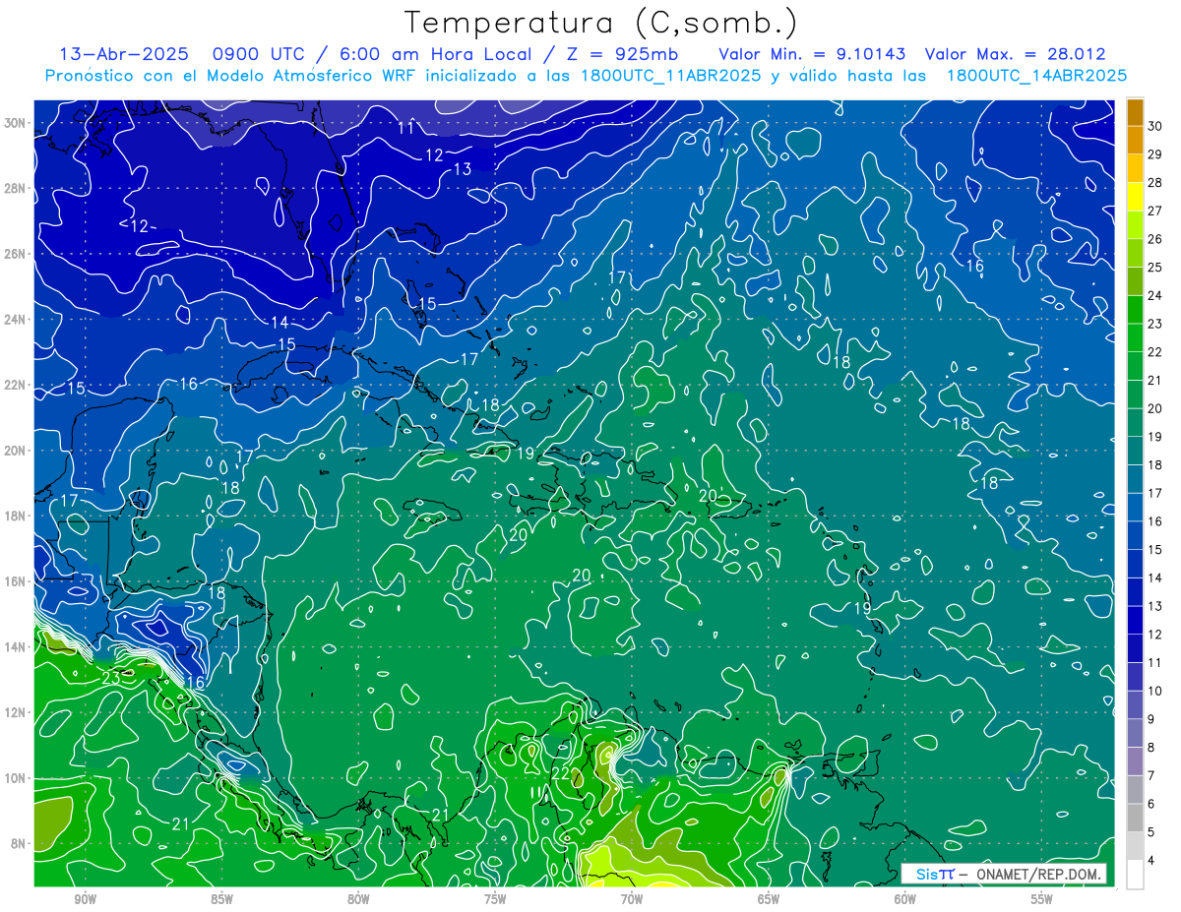
Task: Click the '13' contour label on the map
Action: 462,169
